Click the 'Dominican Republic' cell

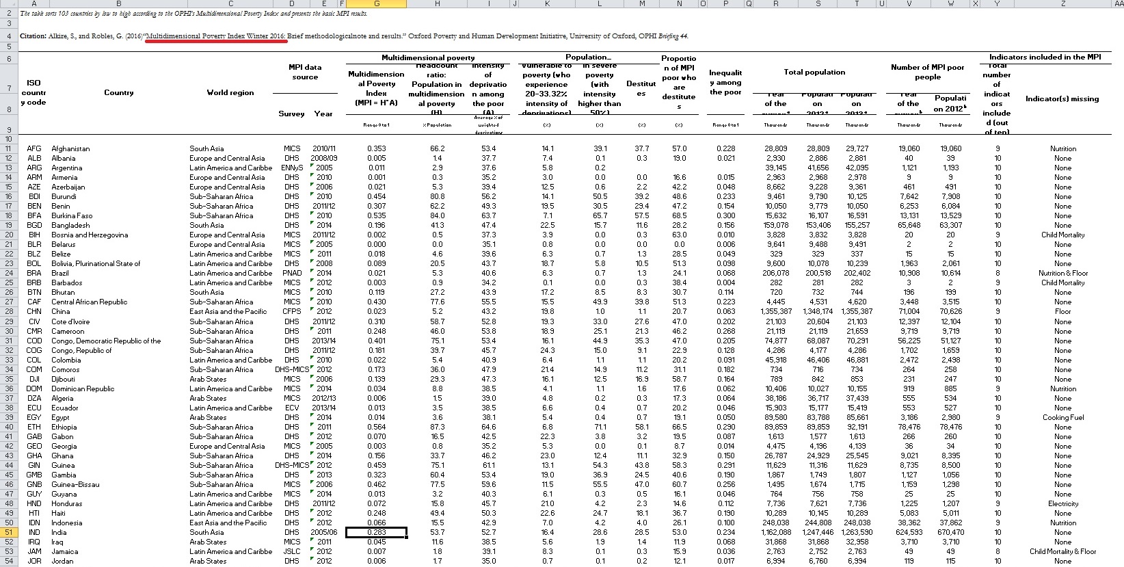[83, 388]
